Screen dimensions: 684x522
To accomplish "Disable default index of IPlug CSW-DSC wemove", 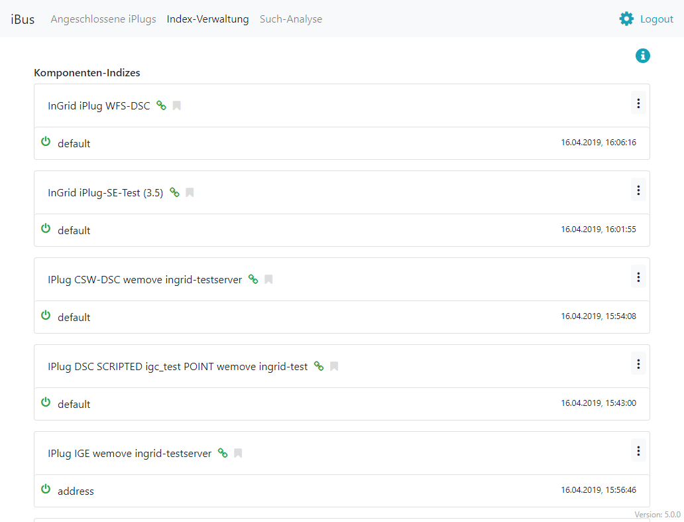I will [x=46, y=316].
